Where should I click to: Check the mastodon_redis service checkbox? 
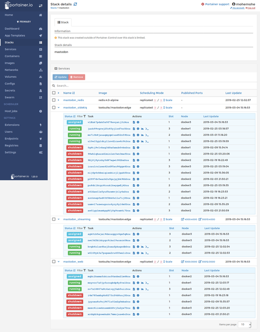[x=54, y=100]
